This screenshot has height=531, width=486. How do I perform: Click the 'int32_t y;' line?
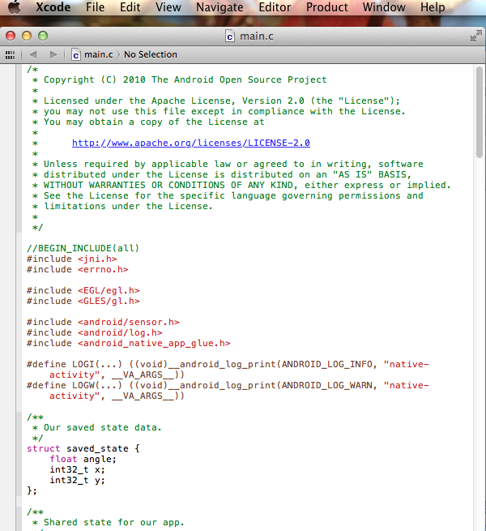(x=78, y=480)
